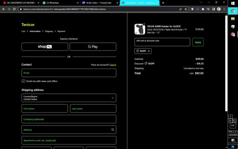
Task: Bookmark this page with the star icon
Action: (186, 9)
